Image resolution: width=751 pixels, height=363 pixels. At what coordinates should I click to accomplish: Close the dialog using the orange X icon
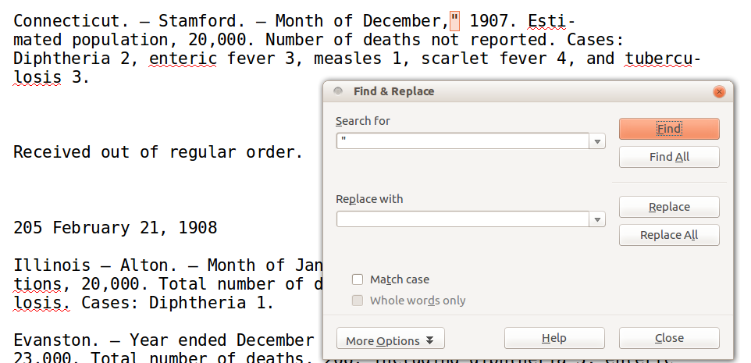(718, 91)
